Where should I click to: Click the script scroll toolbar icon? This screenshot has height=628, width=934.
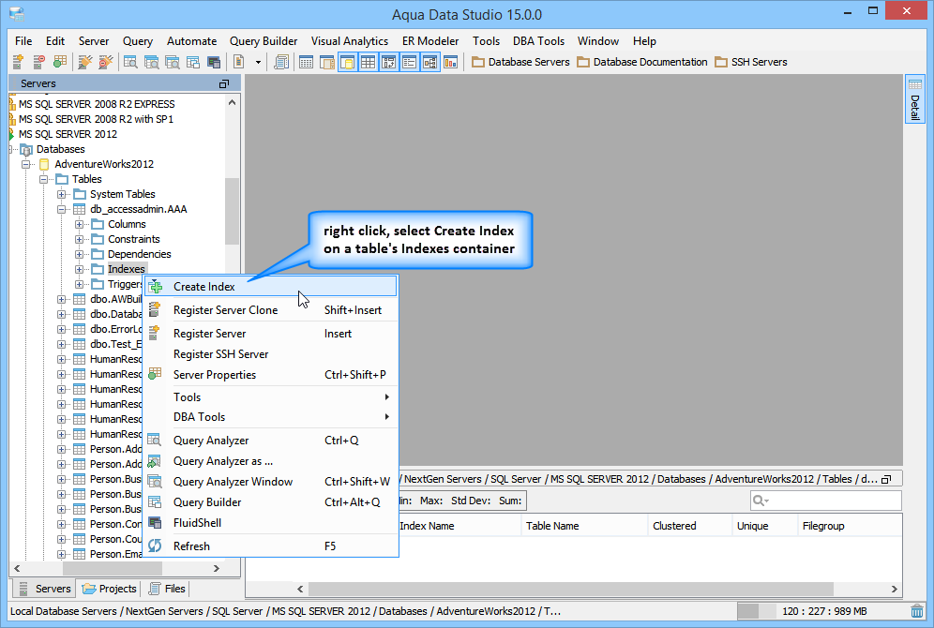(x=281, y=61)
